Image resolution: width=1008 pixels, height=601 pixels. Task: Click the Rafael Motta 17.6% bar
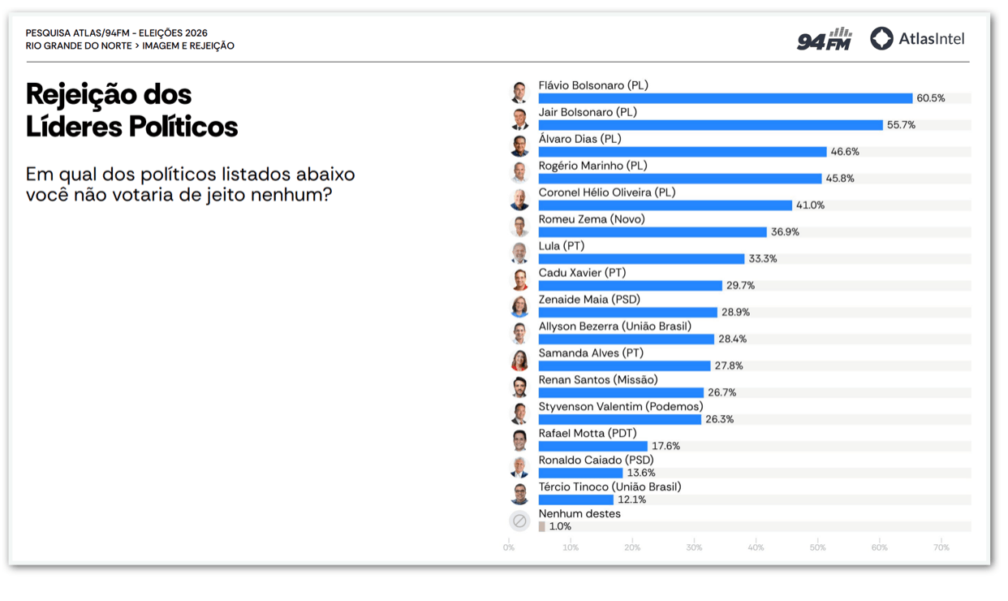(593, 447)
